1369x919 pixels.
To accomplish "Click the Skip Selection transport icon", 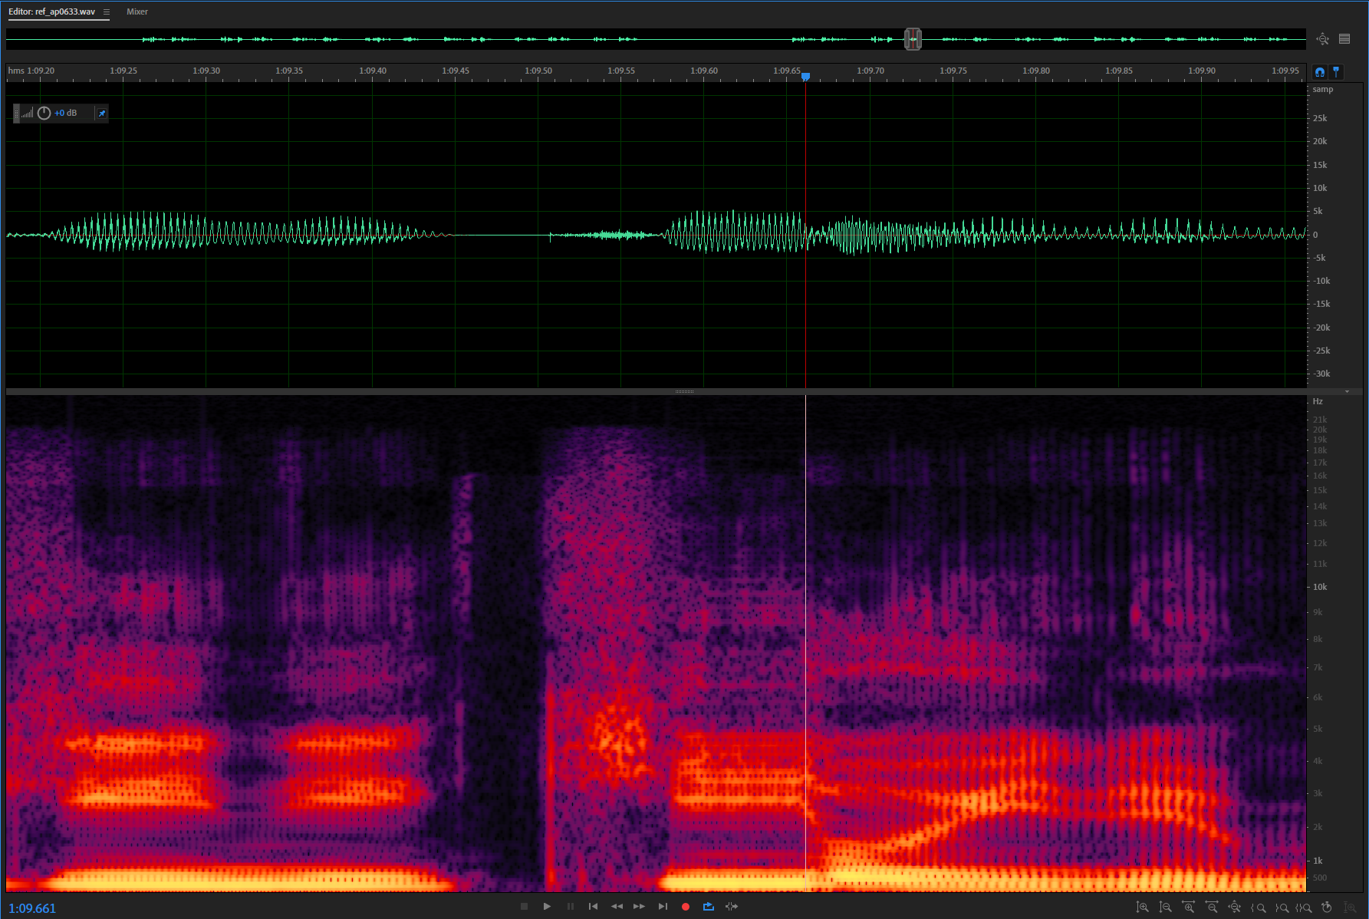I will pos(732,907).
